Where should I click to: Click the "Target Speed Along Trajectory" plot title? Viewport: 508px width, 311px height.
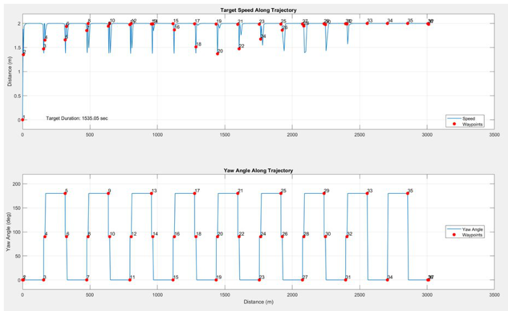(x=258, y=10)
